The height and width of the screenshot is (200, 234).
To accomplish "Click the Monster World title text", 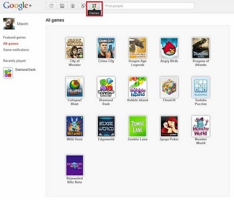I will coord(200,141).
